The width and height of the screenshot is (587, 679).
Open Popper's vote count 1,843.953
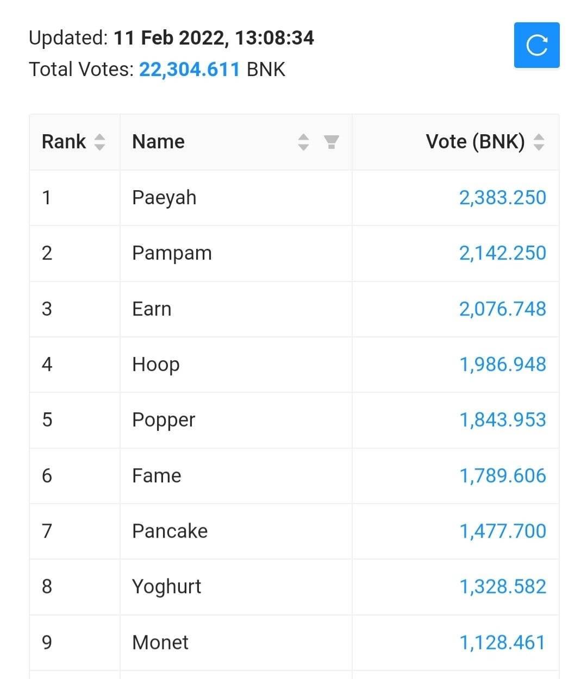click(502, 420)
